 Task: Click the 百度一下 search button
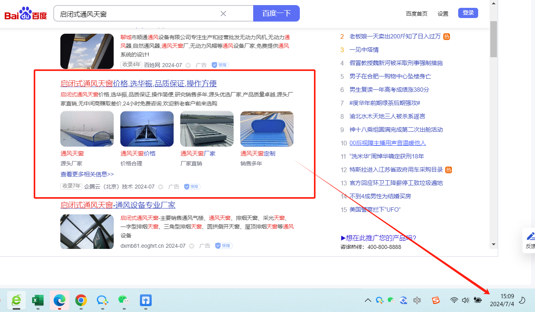[276, 13]
